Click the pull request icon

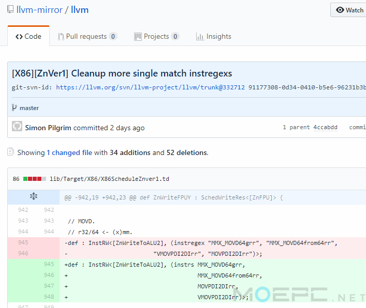pyautogui.click(x=61, y=37)
